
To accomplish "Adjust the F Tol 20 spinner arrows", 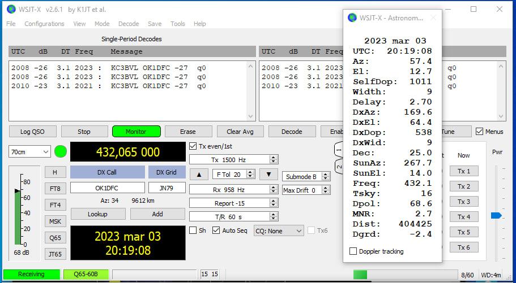I will 250,175.
